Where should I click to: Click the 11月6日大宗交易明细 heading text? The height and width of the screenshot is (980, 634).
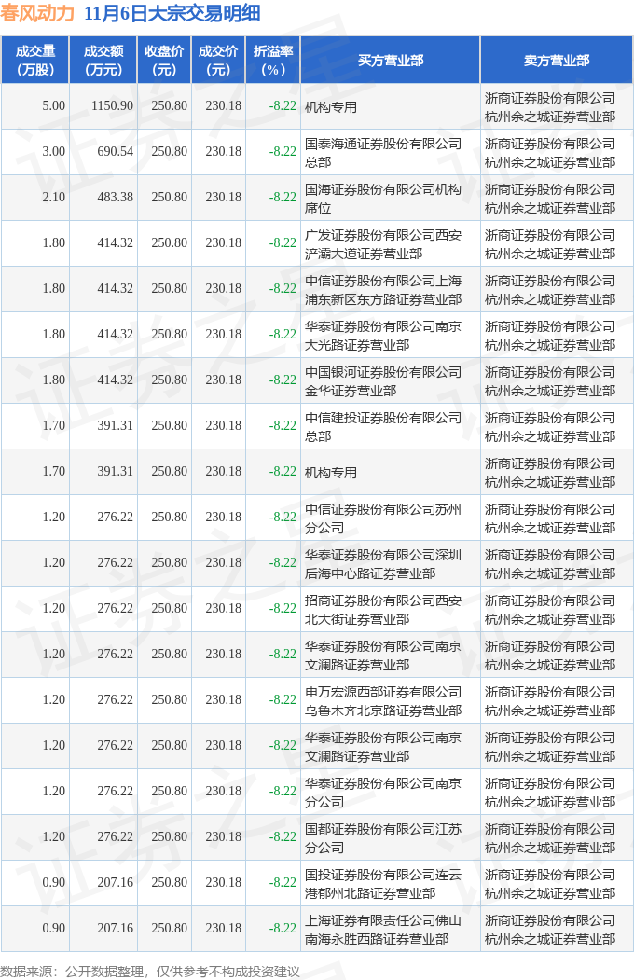pyautogui.click(x=172, y=13)
